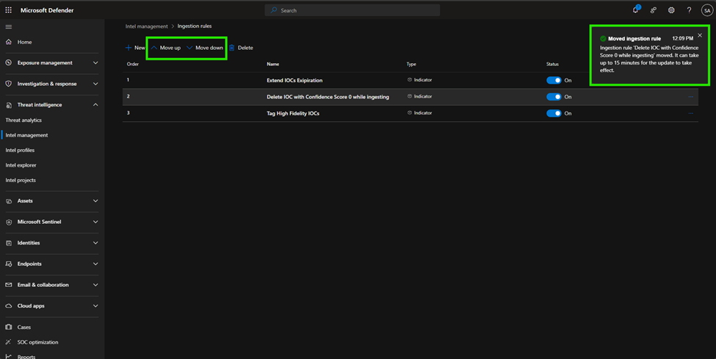Create a New ingestion rule
716x359 pixels.
135,48
